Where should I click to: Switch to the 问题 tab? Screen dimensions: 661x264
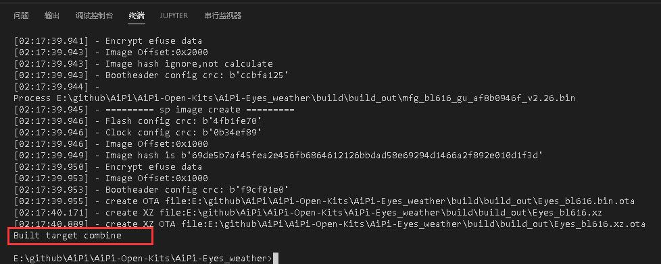21,15
